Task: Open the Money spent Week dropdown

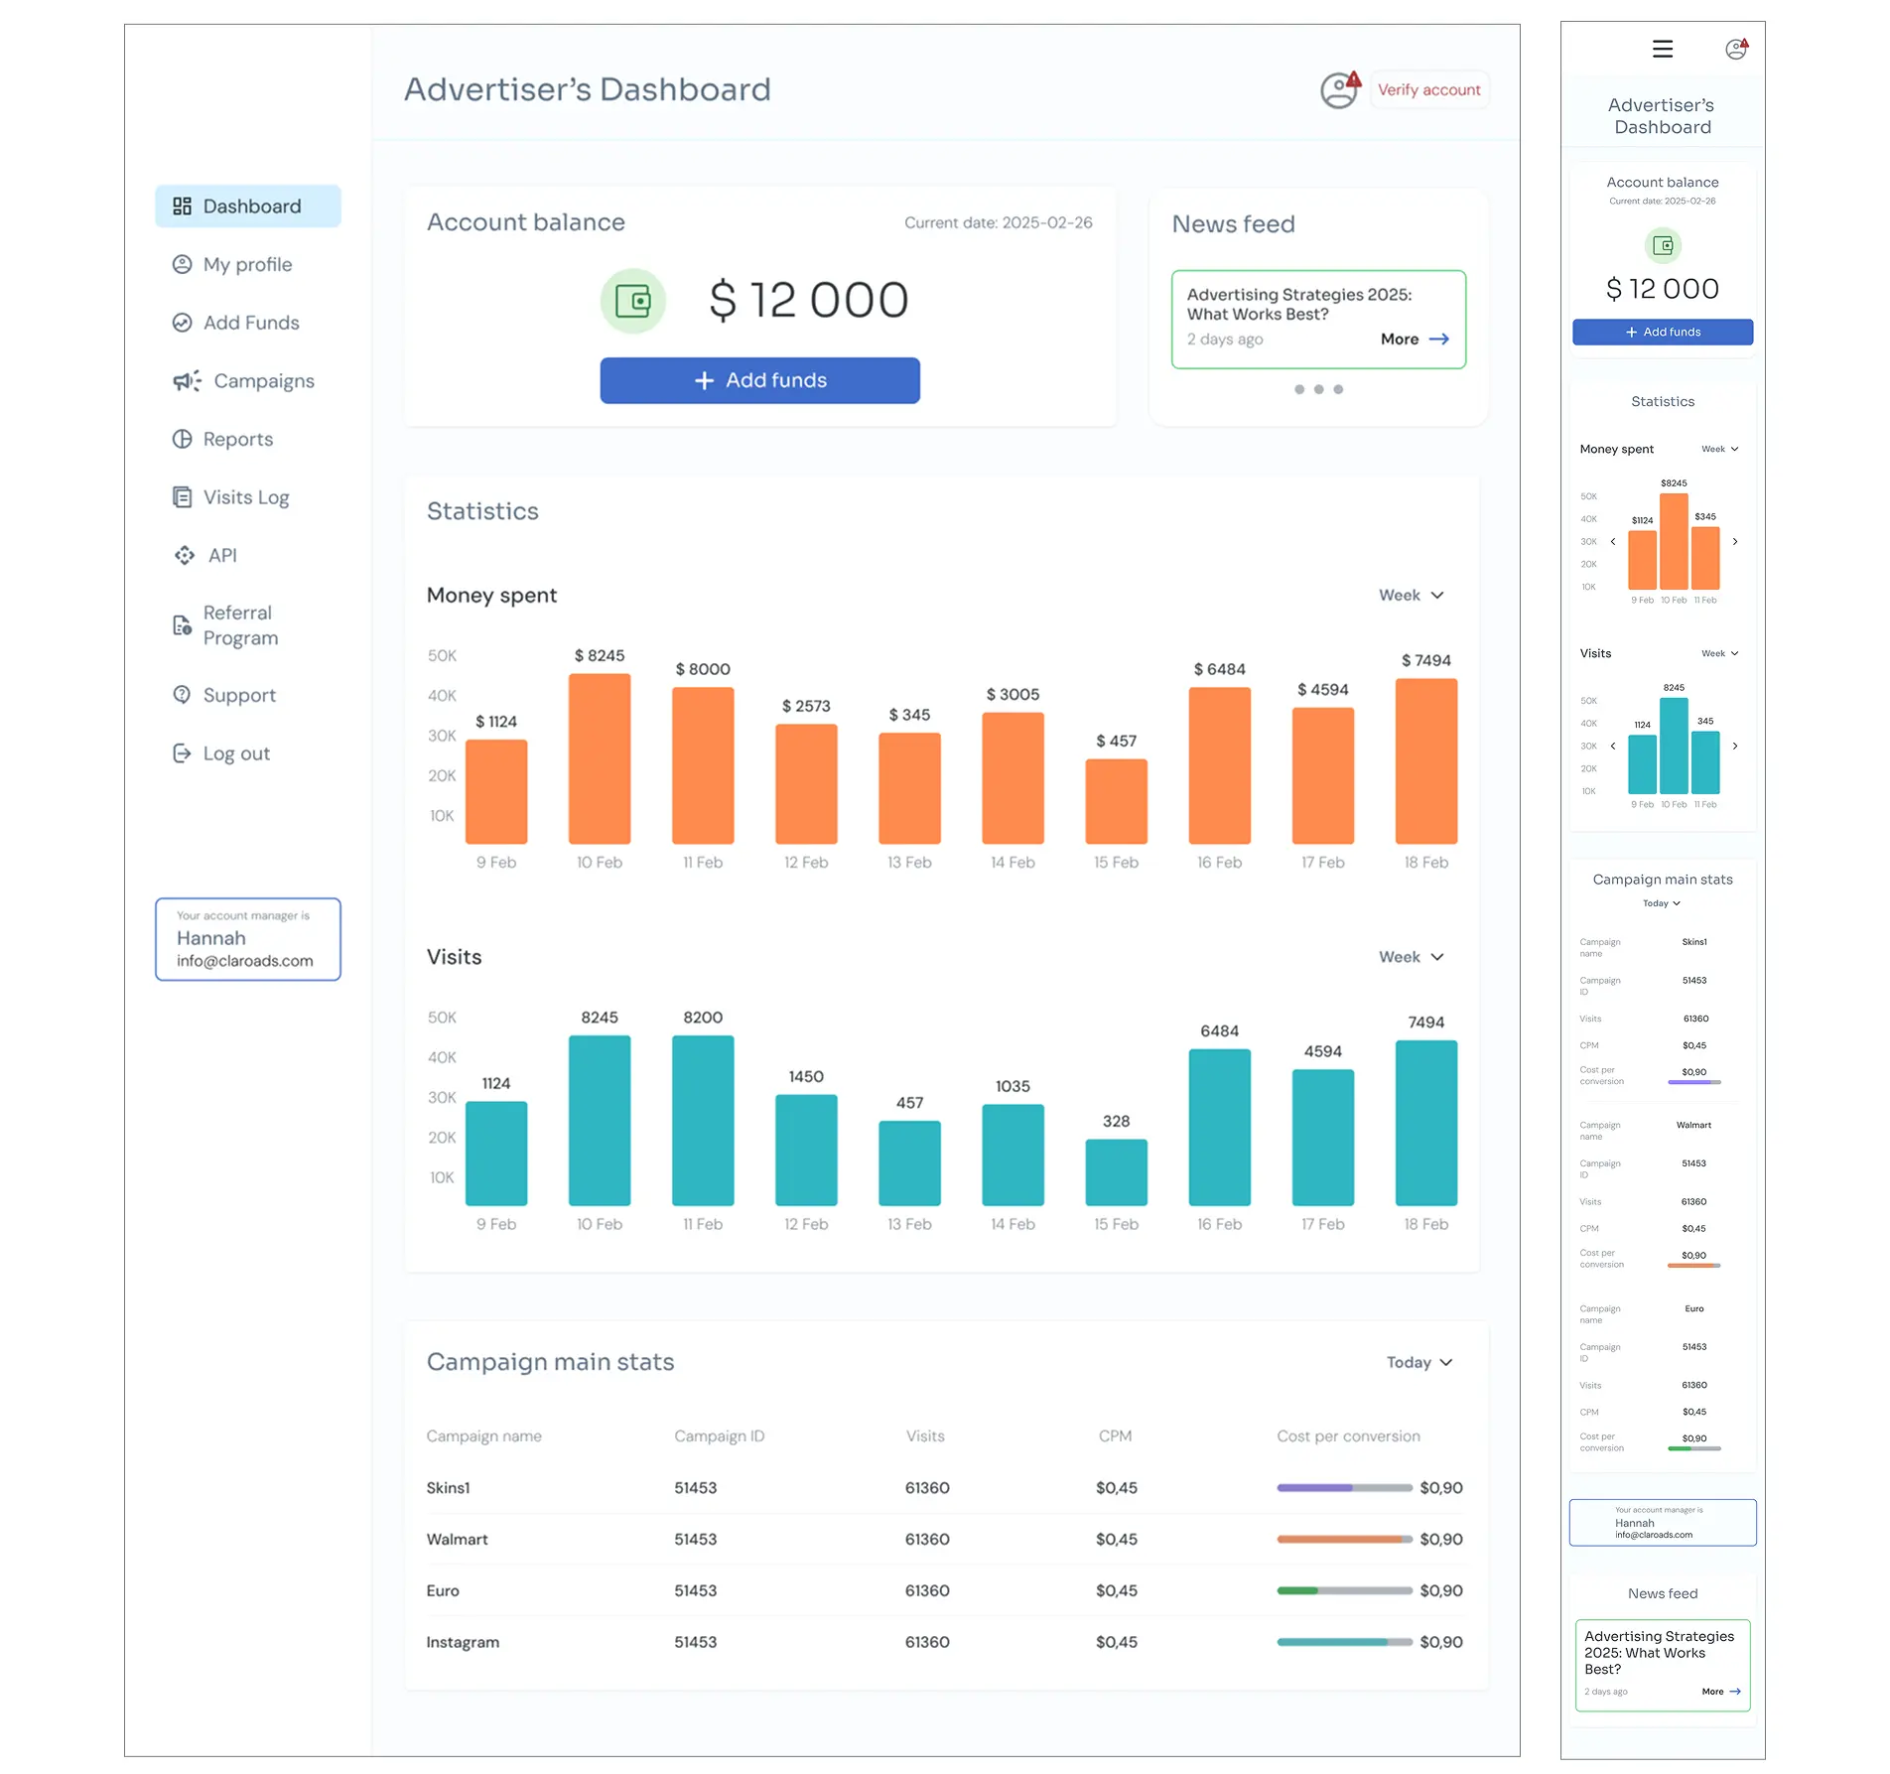Action: 1410,595
